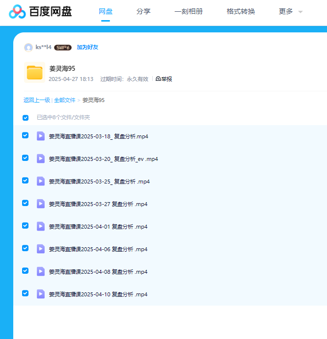
Task: Expand the 更多 dropdown menu
Action: pyautogui.click(x=290, y=11)
